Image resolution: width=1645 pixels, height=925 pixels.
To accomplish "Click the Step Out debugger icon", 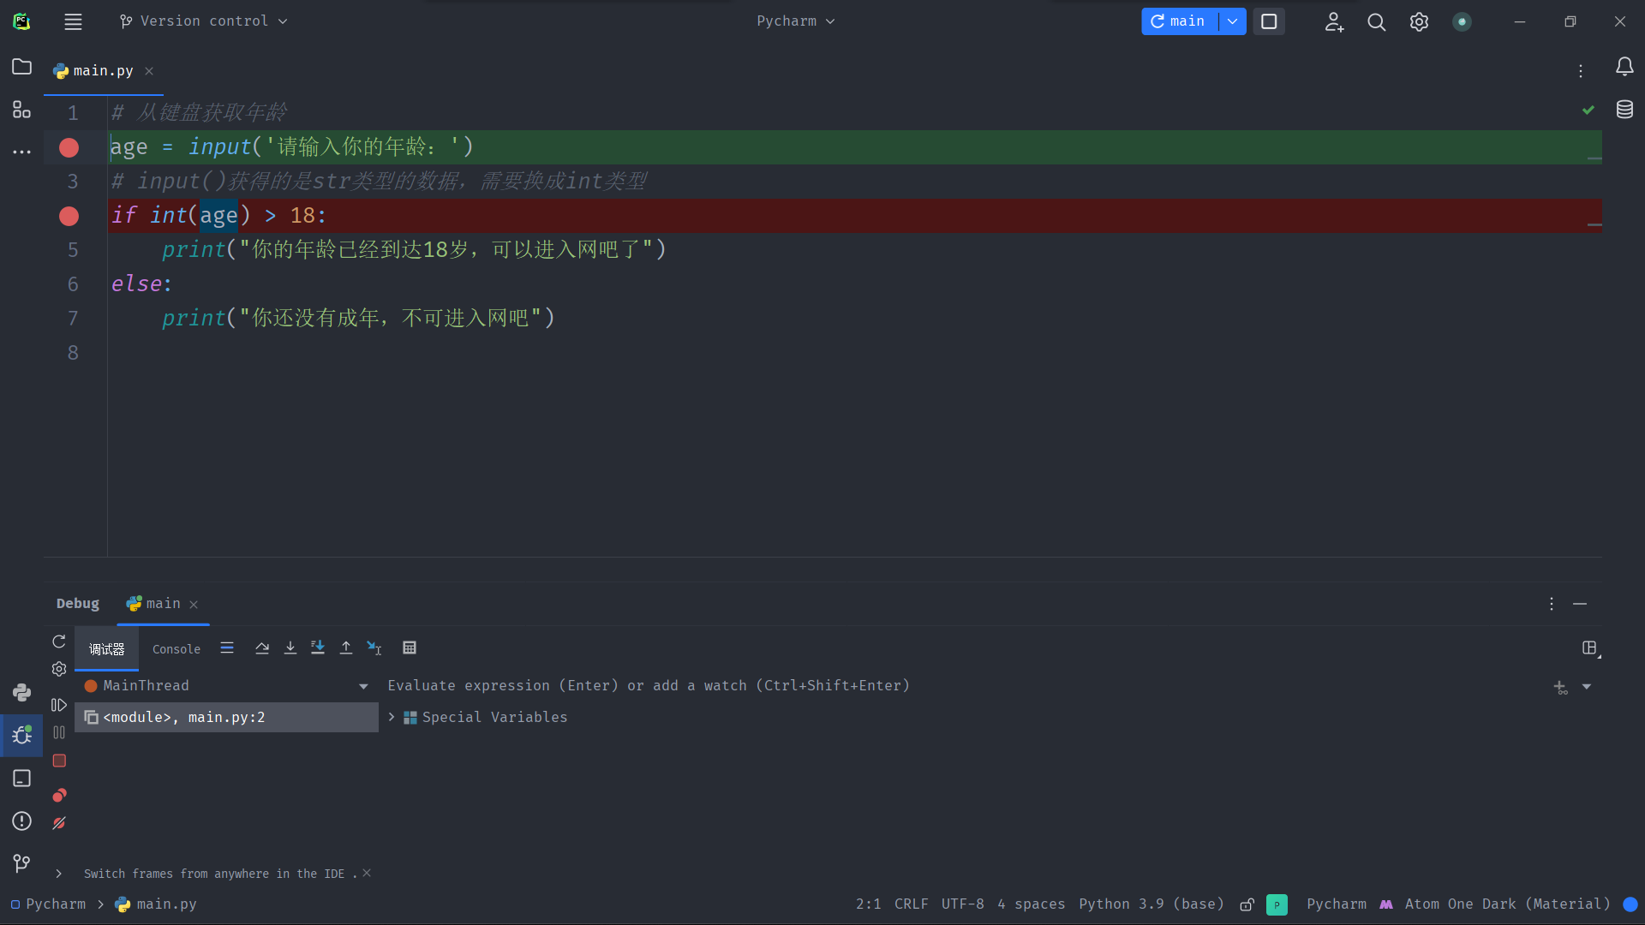I will click(346, 648).
